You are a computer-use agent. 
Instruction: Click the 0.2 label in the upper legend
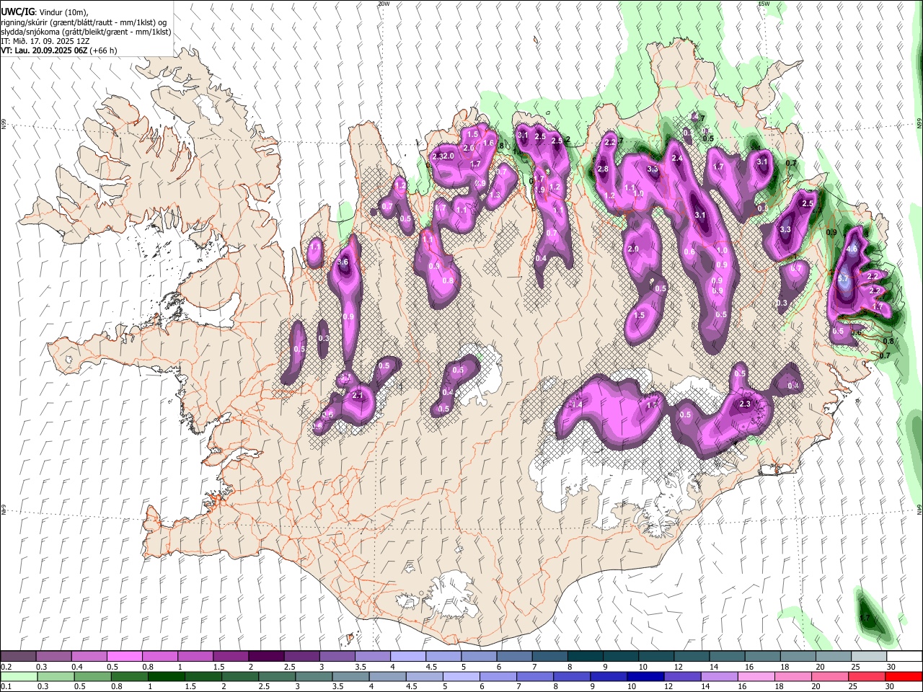click(6, 667)
